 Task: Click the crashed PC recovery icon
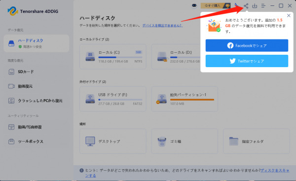[11, 101]
